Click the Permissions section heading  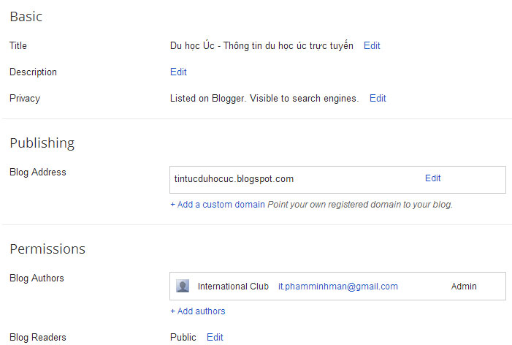click(47, 249)
